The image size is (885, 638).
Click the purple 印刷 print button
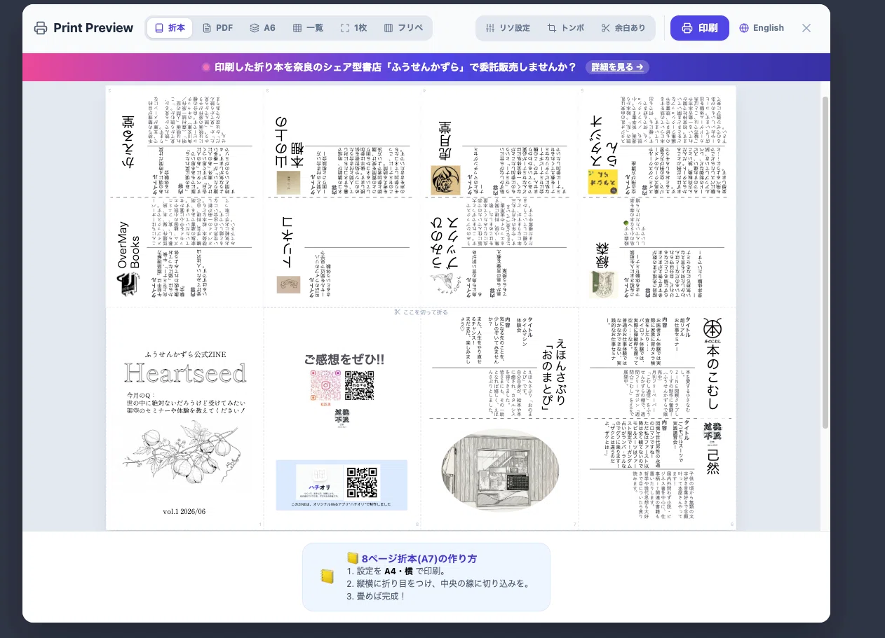point(699,28)
